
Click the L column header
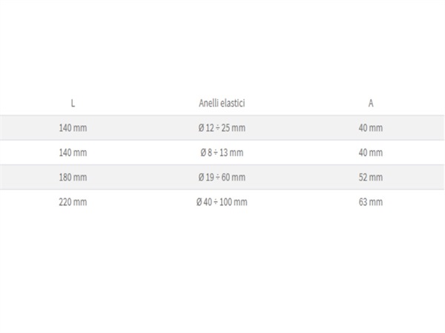pos(73,104)
